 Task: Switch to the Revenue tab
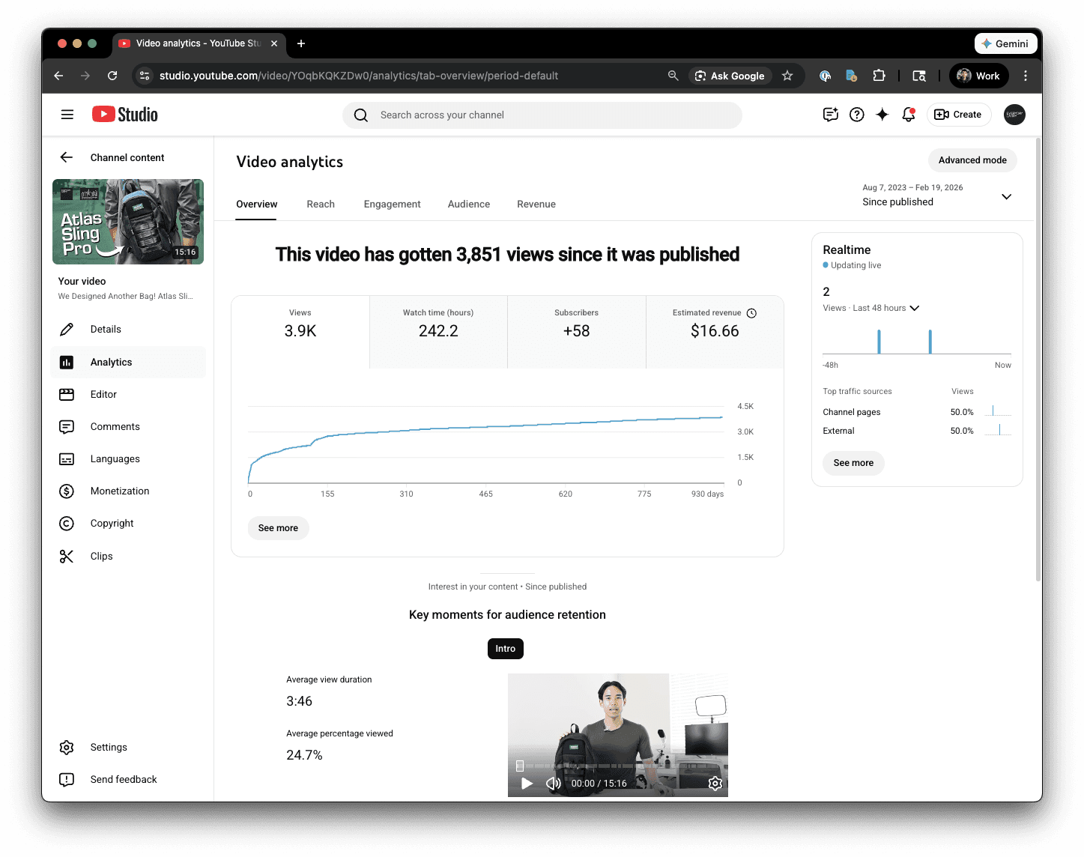click(536, 205)
